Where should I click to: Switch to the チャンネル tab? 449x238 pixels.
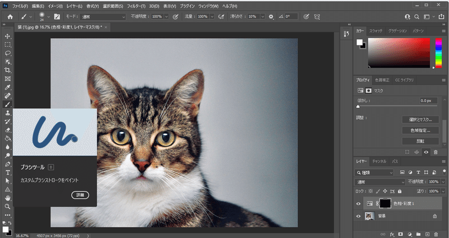[x=379, y=161]
